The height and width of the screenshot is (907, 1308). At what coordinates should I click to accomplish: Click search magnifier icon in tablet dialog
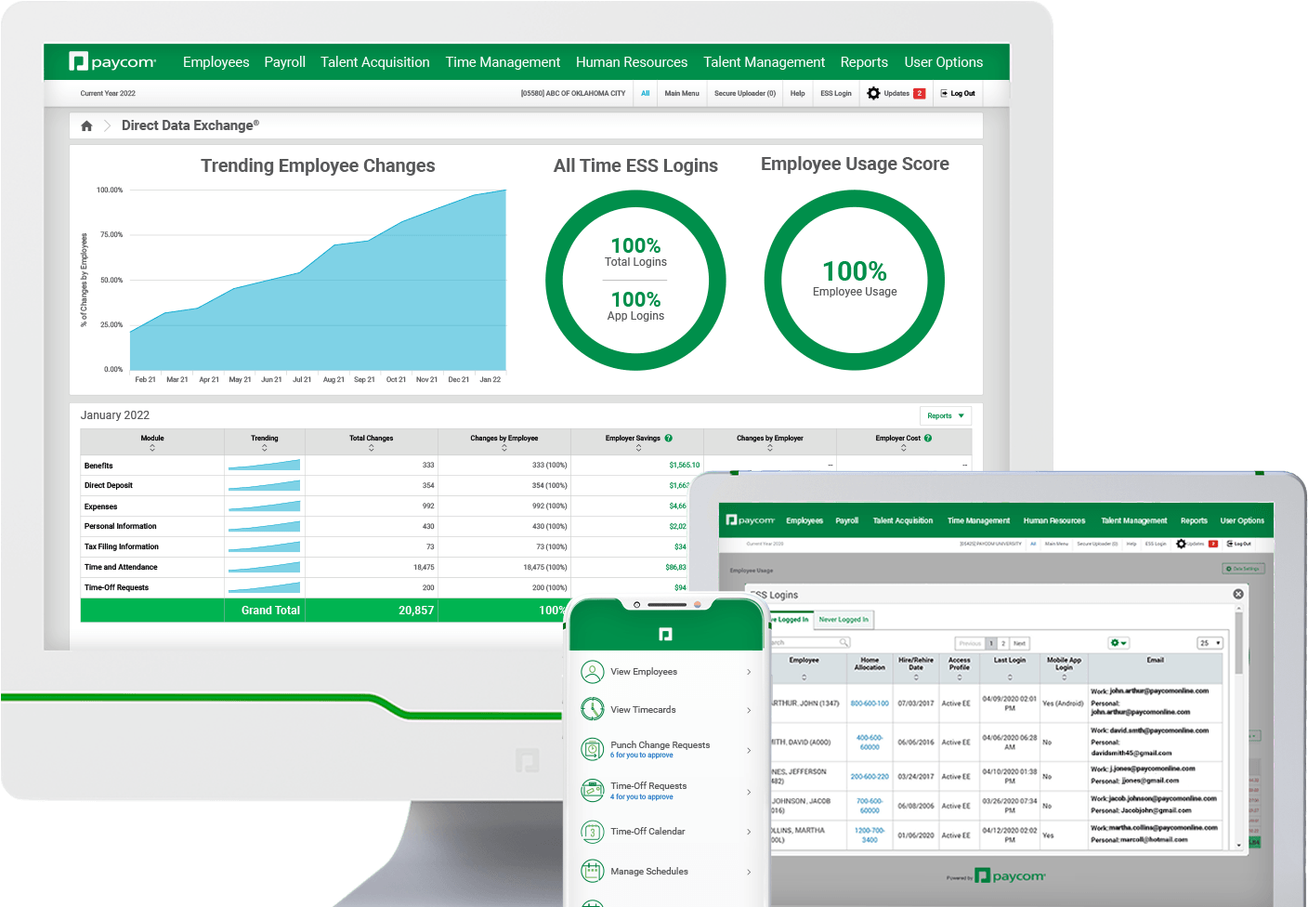point(844,642)
